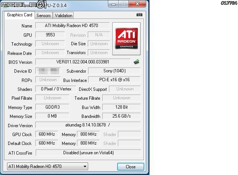Click the Driver Version field atiumdag 8.14.10.0678
Image resolution: width=238 pixels, height=175 pixels.
coord(88,125)
